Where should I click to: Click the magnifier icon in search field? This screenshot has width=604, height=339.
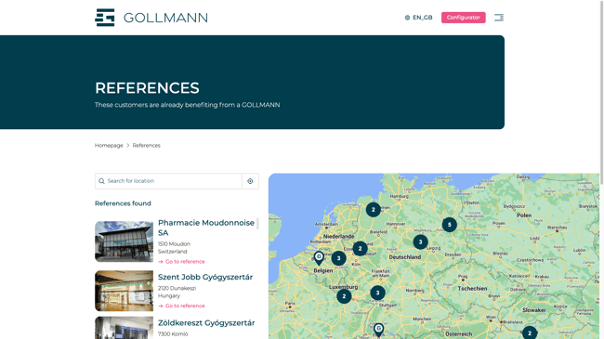[x=101, y=181]
